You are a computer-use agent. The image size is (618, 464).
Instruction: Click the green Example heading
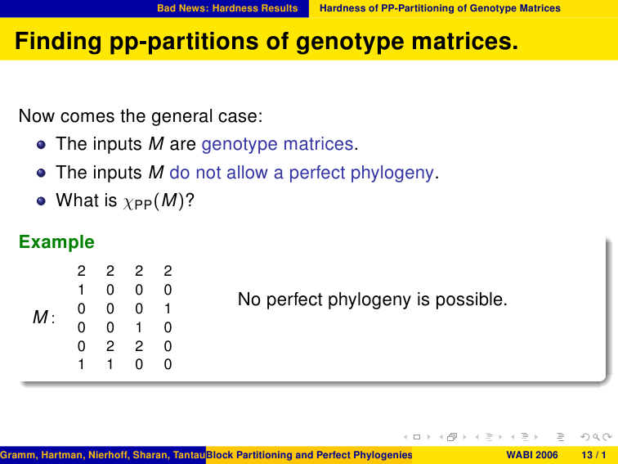tap(56, 242)
